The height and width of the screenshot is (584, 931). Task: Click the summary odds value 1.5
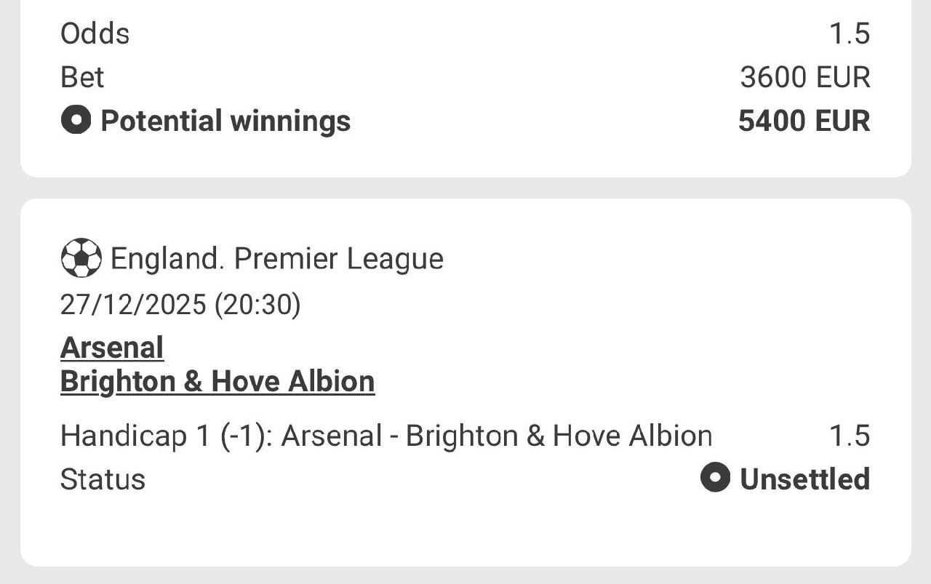click(x=850, y=33)
